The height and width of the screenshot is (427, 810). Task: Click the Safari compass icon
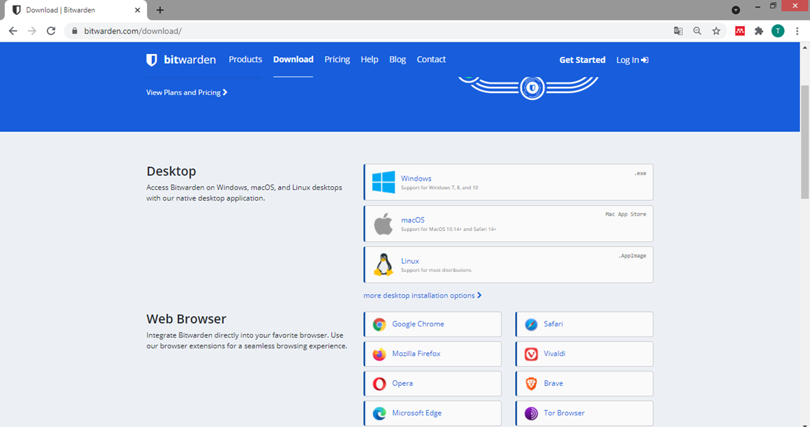(531, 324)
